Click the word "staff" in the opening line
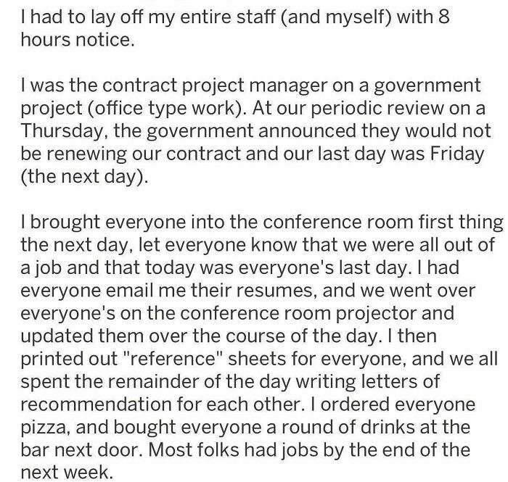508x482 pixels. pyautogui.click(x=251, y=17)
